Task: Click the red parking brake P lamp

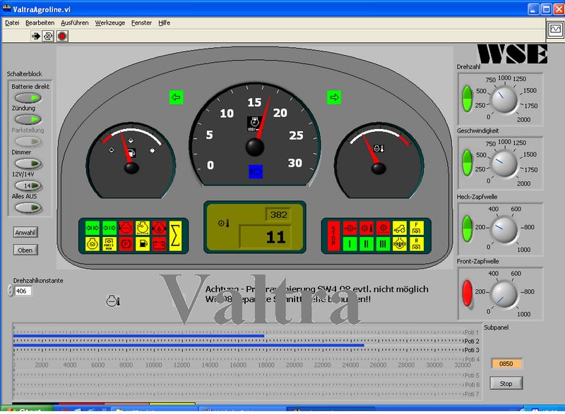Action: (x=126, y=244)
